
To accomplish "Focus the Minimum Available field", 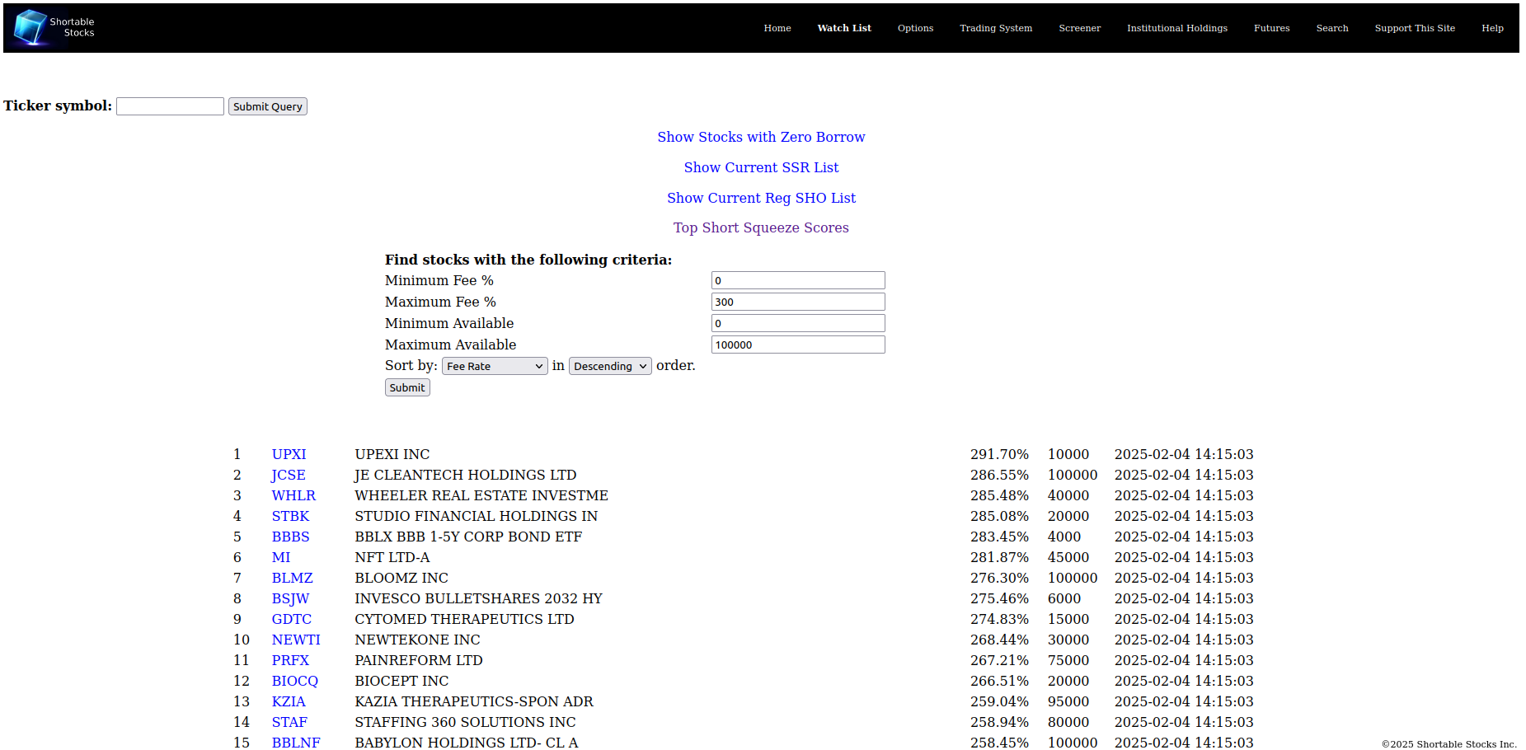I will tap(798, 323).
